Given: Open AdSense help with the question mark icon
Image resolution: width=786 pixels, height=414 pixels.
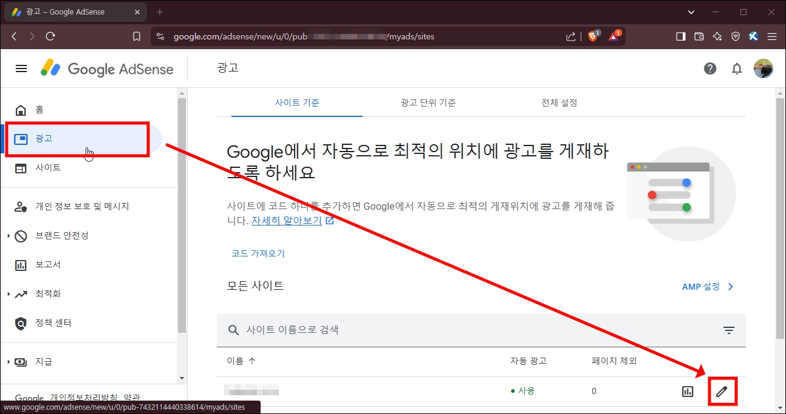Looking at the screenshot, I should (x=710, y=68).
